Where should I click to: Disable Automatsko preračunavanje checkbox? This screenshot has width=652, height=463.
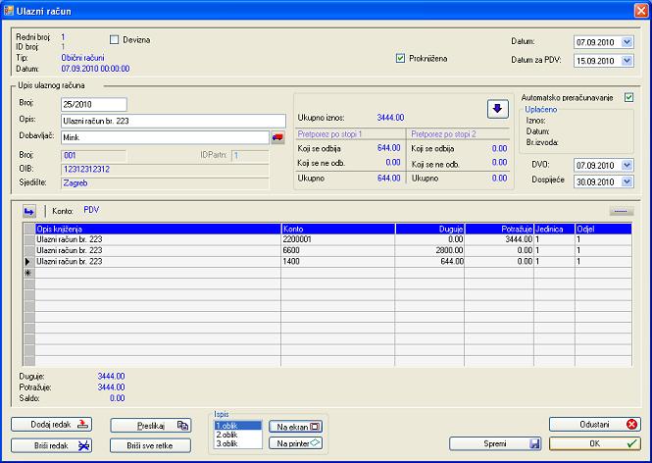(629, 97)
